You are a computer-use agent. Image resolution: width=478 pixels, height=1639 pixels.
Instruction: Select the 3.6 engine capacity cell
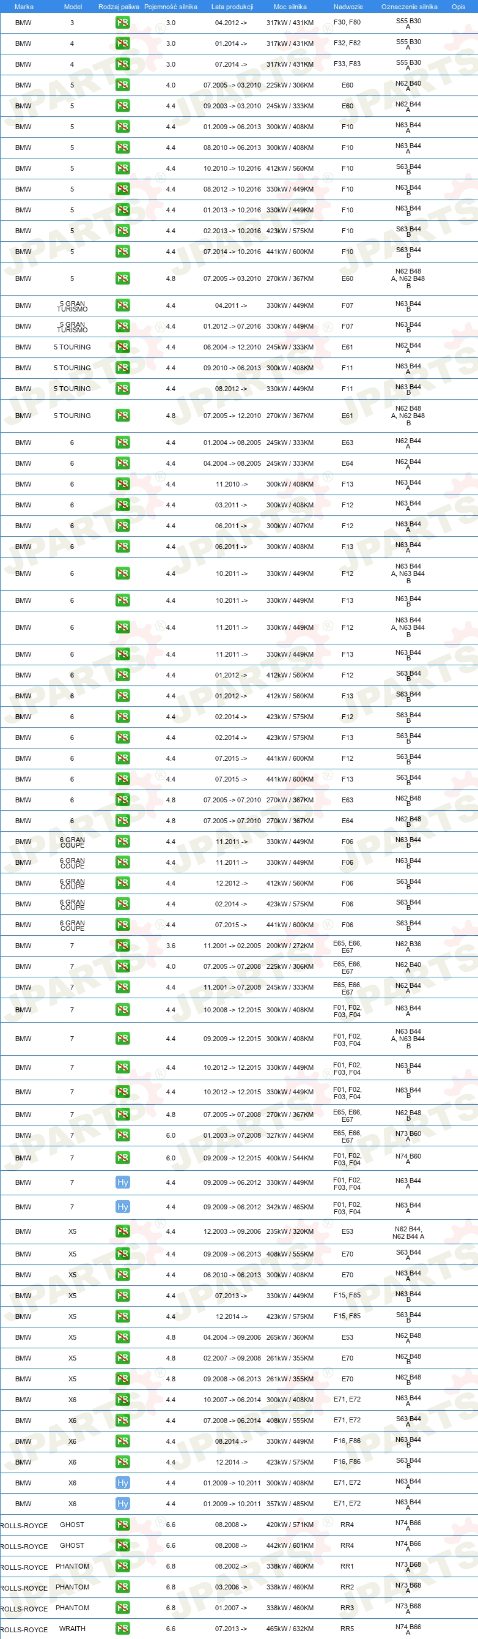pyautogui.click(x=171, y=946)
